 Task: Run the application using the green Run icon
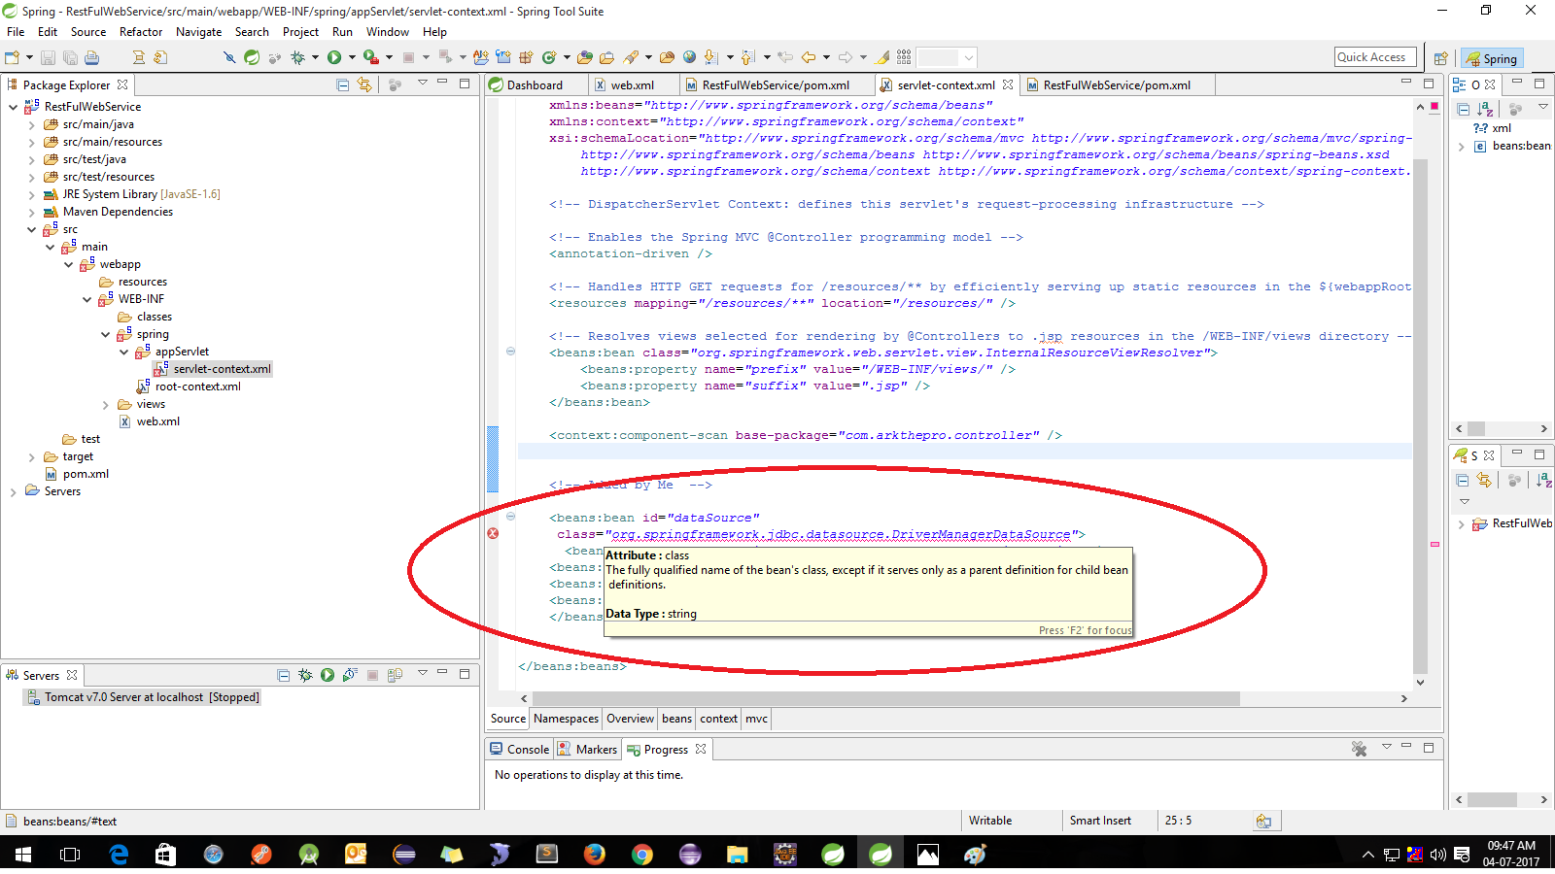point(334,57)
